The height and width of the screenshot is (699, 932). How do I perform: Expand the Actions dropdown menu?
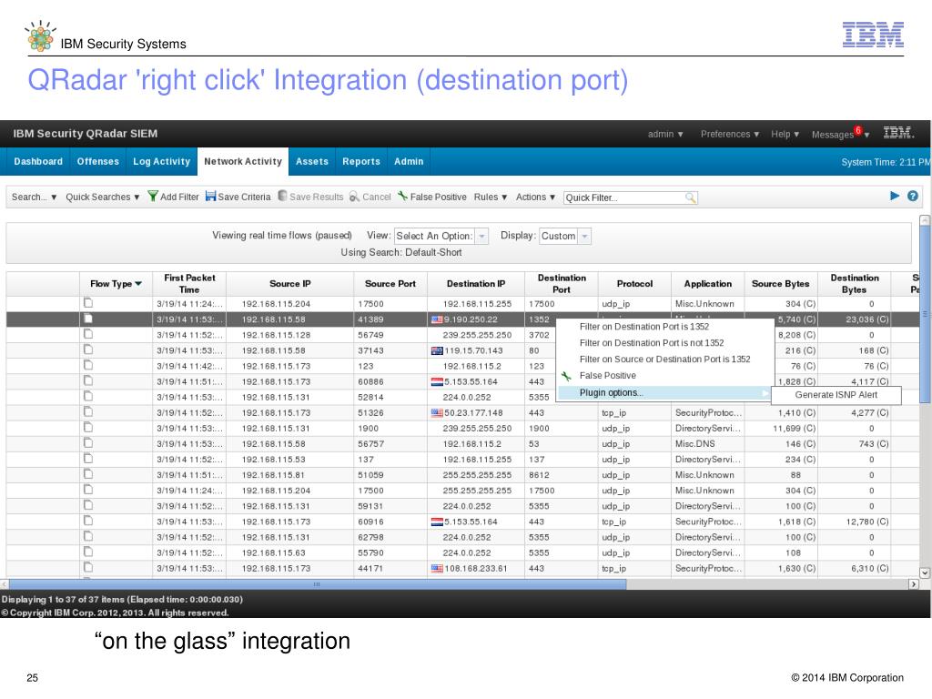535,197
